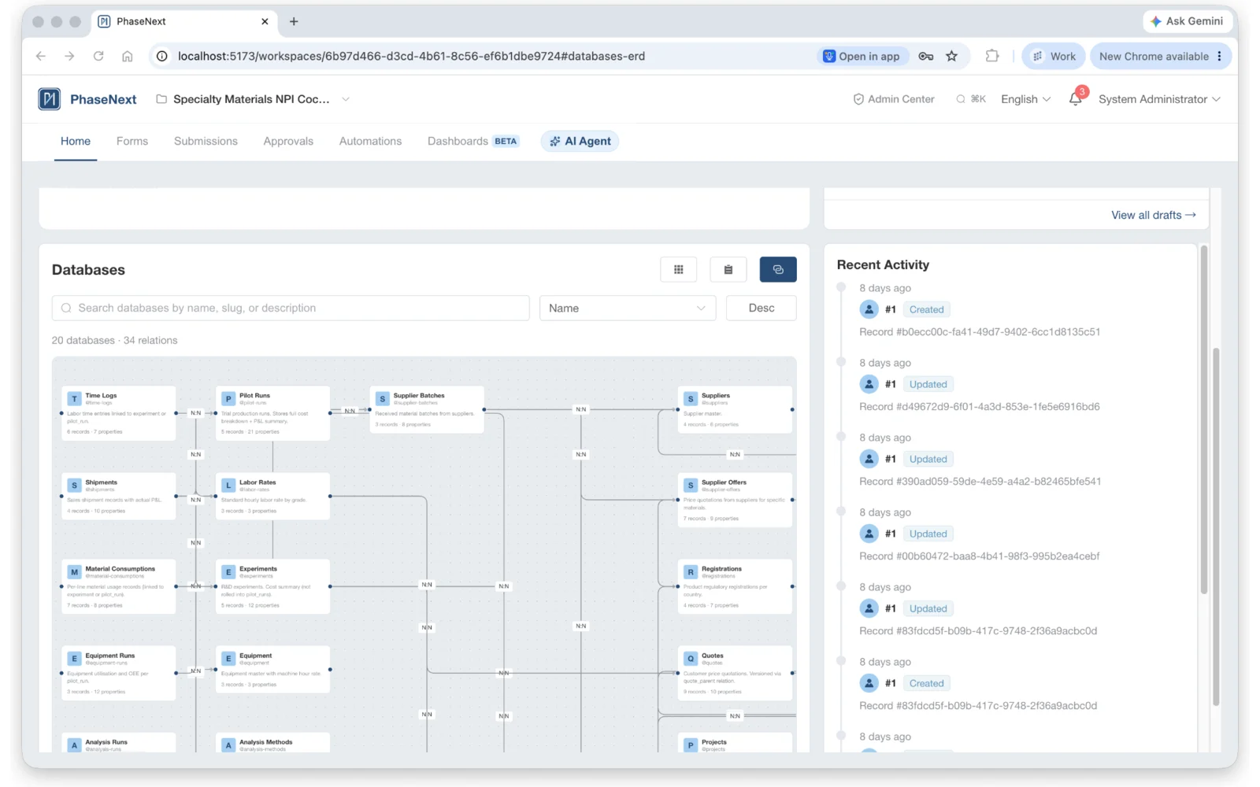The width and height of the screenshot is (1260, 787).
Task: Open the Chrome three-dot menu
Action: pos(1220,56)
